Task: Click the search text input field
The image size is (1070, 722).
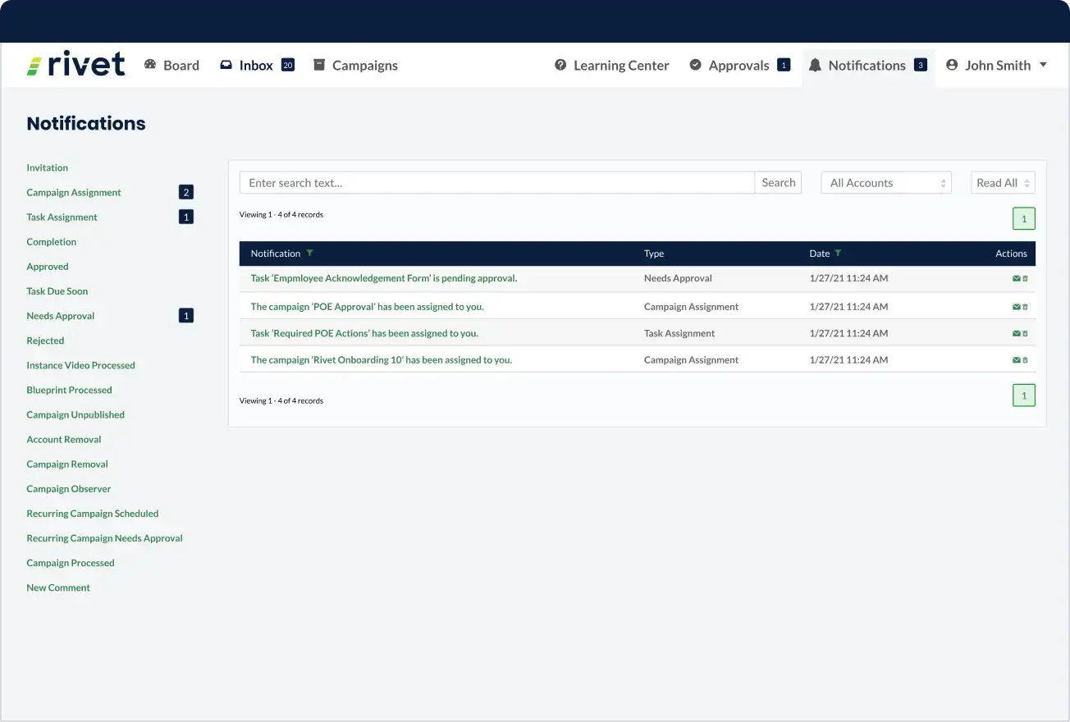Action: click(x=492, y=182)
